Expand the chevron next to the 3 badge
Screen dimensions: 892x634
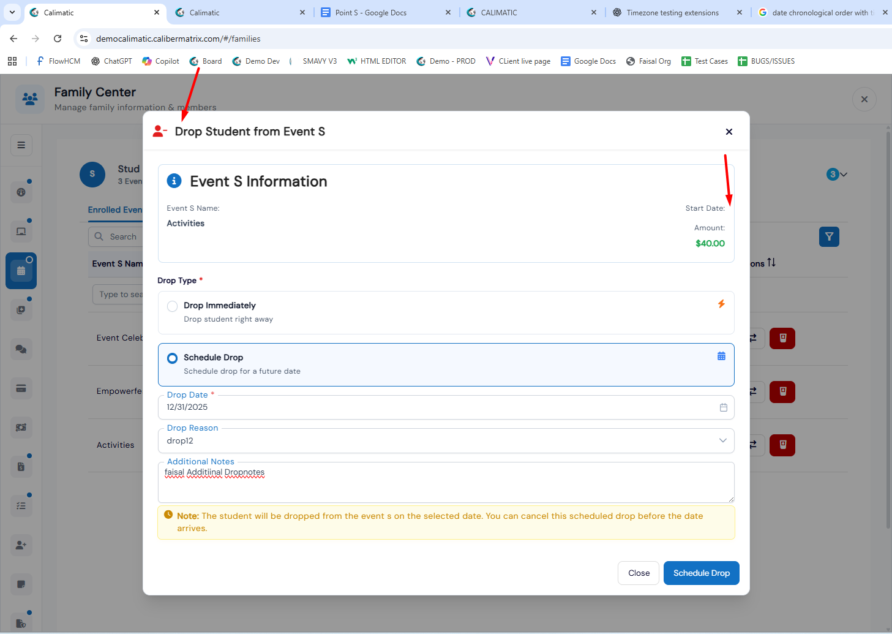tap(844, 175)
